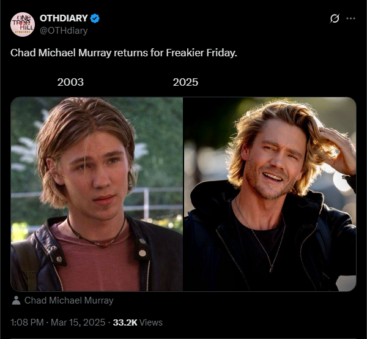Open the tagged Chad Michael Murray link below photo
The image size is (367, 339).
click(x=69, y=300)
